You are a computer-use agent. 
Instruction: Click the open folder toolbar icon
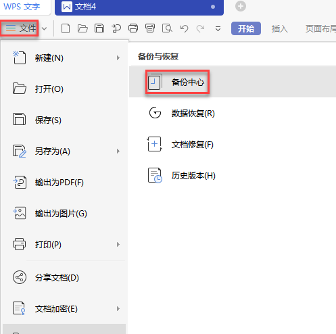click(82, 28)
